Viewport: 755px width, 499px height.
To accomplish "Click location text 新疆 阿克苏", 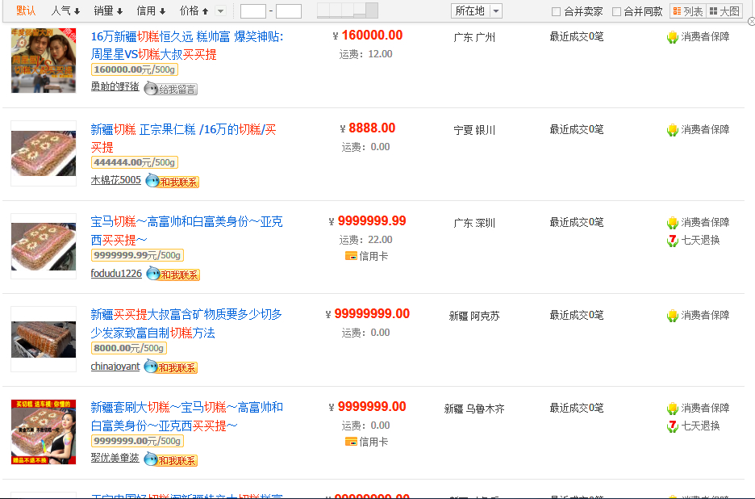I will click(474, 316).
